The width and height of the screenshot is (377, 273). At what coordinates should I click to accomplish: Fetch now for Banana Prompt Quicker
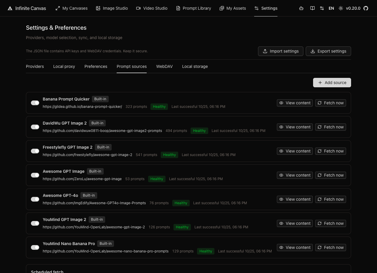point(330,103)
